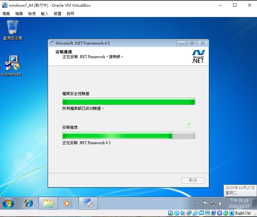Image resolution: width=257 pixels, height=217 pixels.
Task: Click the Right Ctrl host key label
Action: (243, 213)
